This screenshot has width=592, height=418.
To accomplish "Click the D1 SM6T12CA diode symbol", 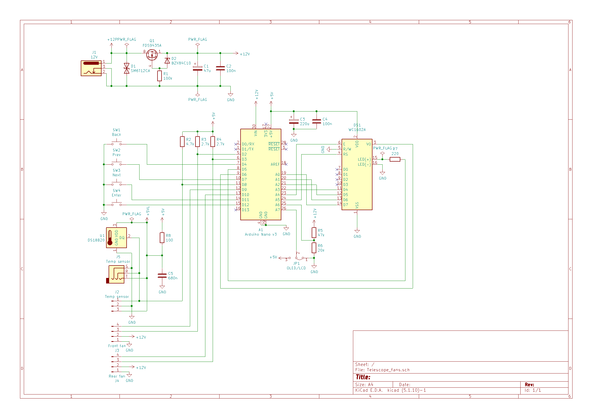I will pos(127,68).
